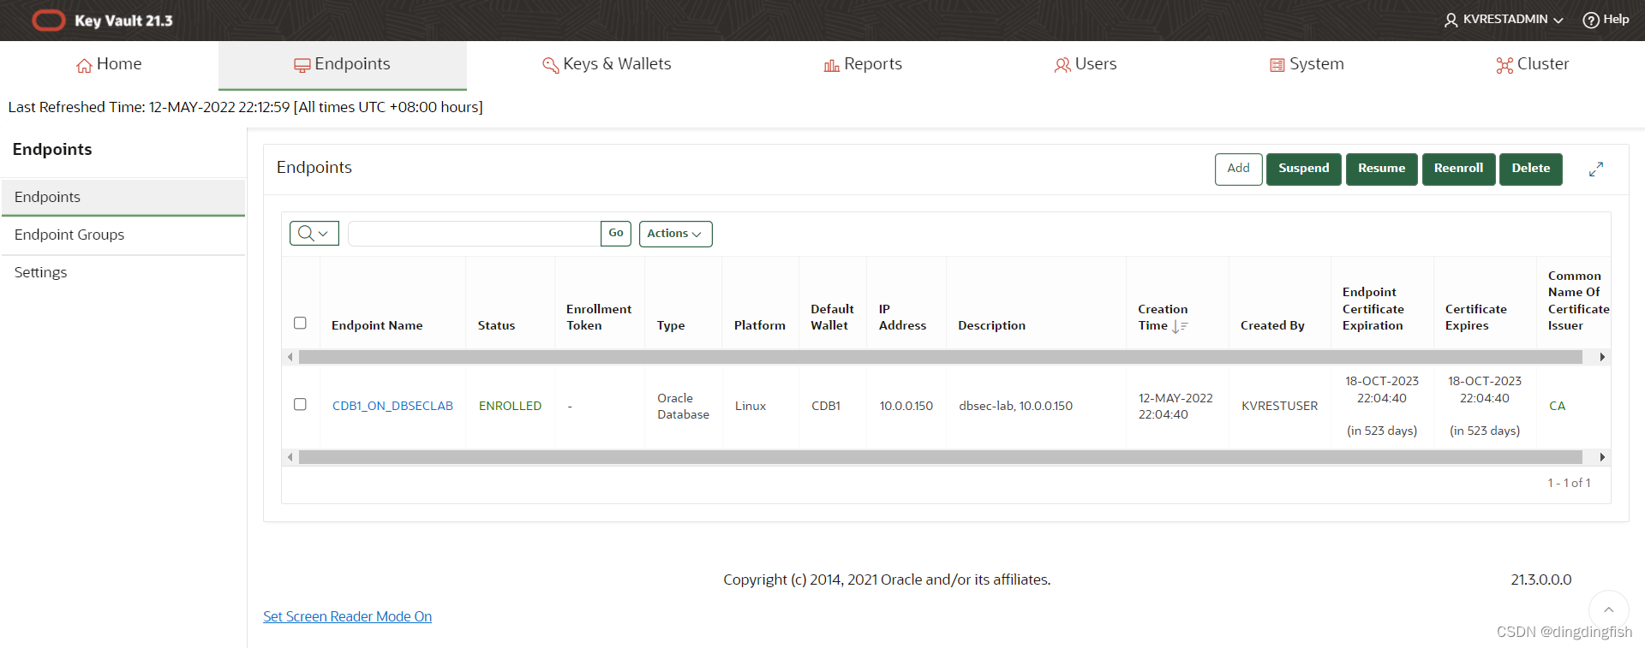Click the Type column header
The image size is (1645, 648).
tap(671, 325)
